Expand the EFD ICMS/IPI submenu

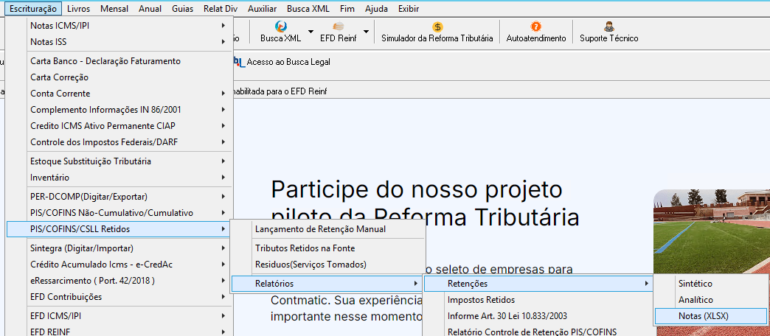pyautogui.click(x=119, y=316)
